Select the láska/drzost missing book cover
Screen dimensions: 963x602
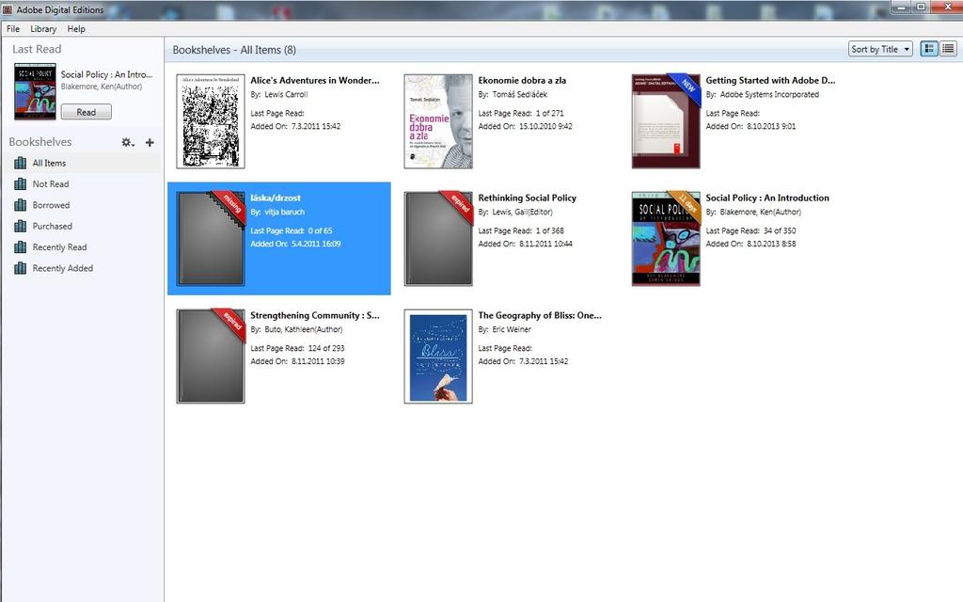(211, 238)
